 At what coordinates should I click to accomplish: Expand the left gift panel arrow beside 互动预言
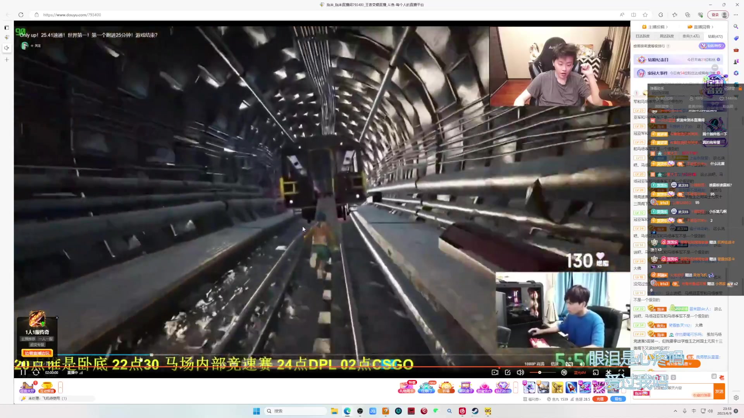[x=60, y=387]
